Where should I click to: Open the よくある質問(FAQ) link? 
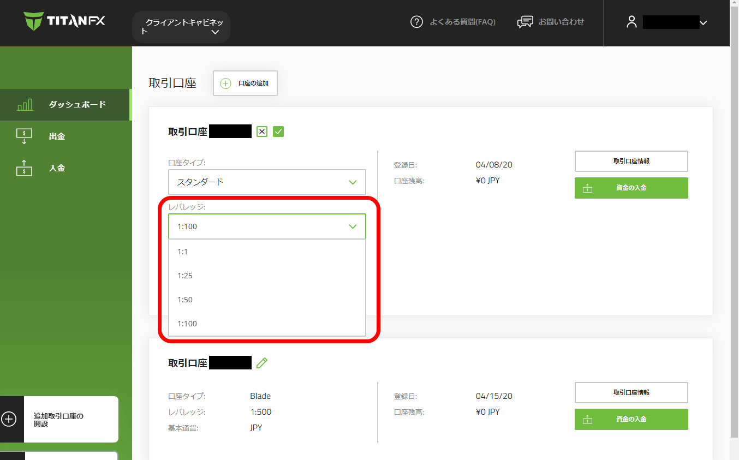pos(462,22)
